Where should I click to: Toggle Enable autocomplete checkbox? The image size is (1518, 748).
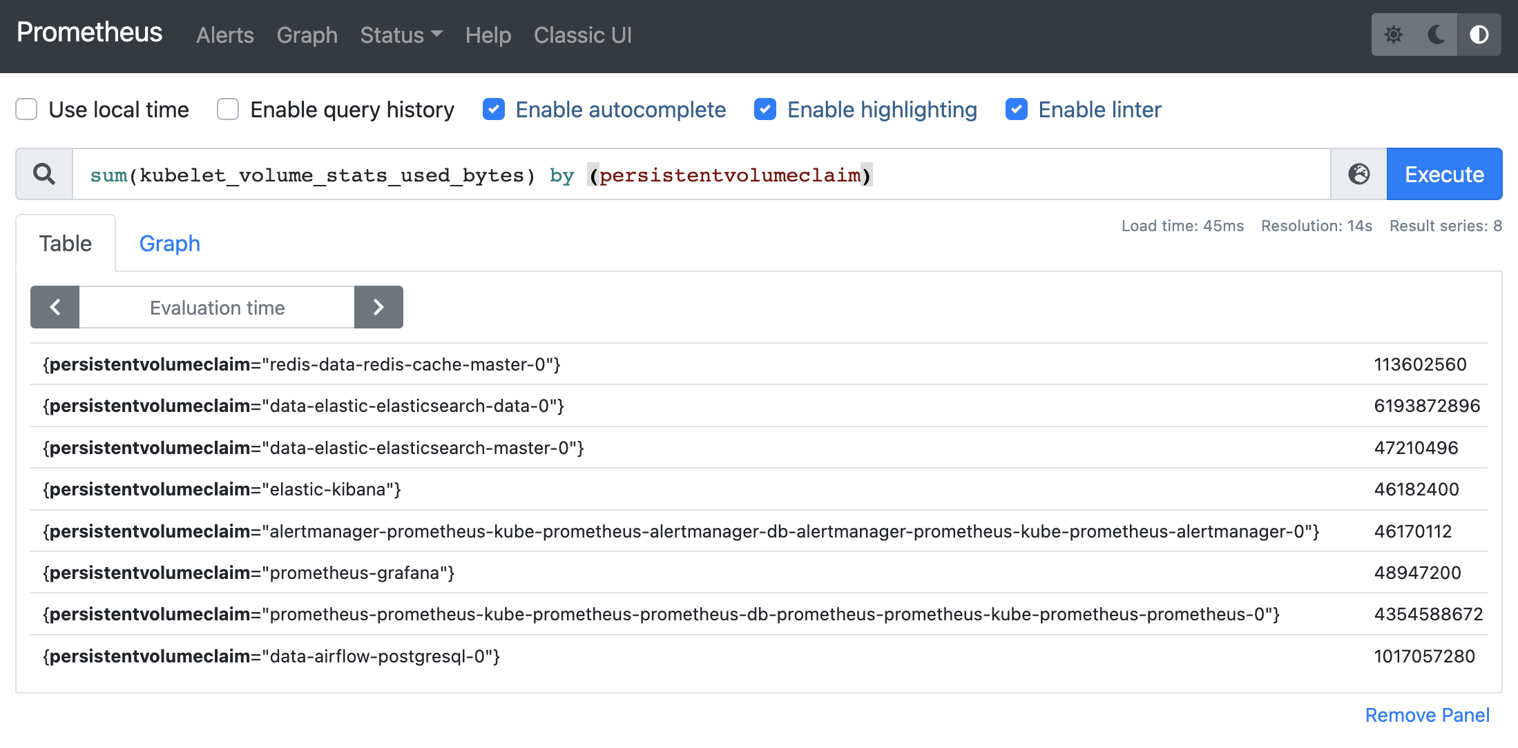[x=494, y=109]
